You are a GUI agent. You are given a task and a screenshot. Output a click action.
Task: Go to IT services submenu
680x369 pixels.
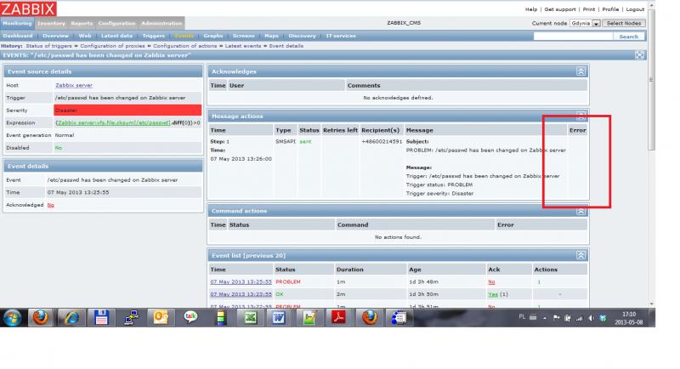341,36
